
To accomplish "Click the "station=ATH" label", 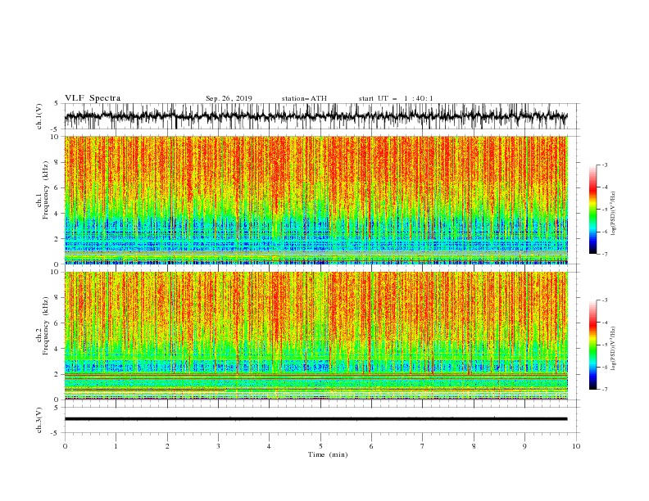I will [304, 98].
